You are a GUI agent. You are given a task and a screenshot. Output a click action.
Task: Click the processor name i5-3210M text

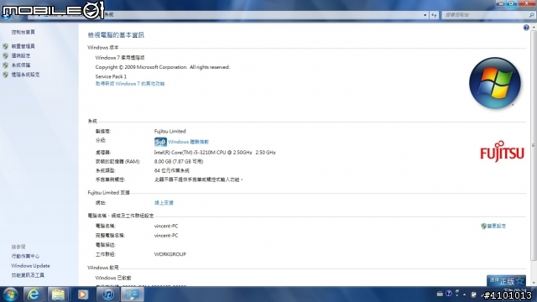pos(215,153)
